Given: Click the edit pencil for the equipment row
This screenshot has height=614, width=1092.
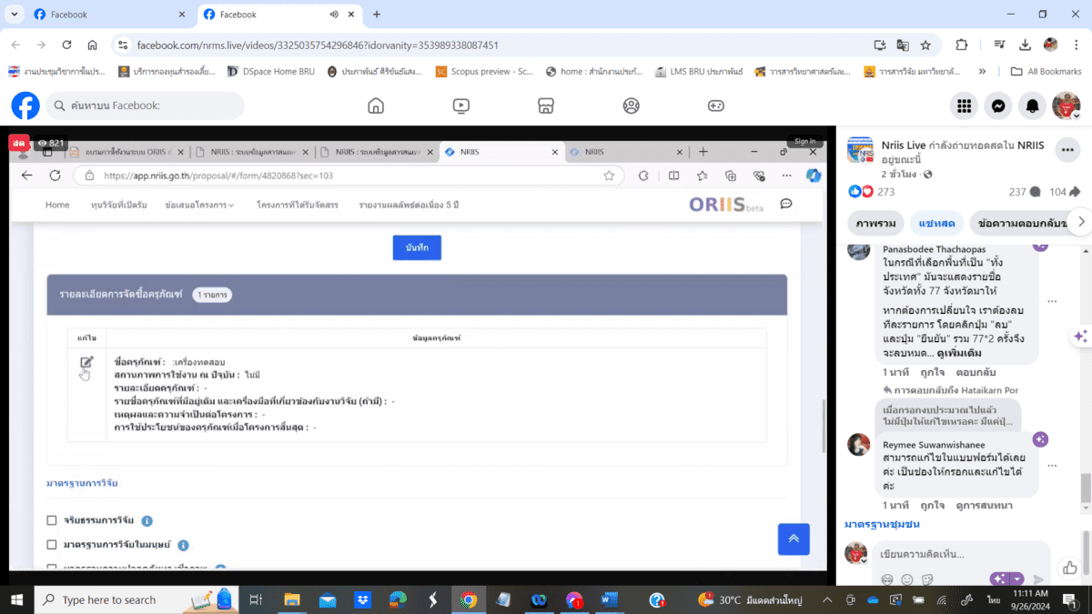Looking at the screenshot, I should pyautogui.click(x=86, y=362).
